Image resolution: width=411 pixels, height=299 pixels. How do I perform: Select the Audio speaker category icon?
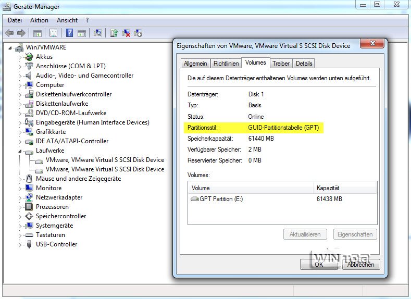click(x=28, y=76)
